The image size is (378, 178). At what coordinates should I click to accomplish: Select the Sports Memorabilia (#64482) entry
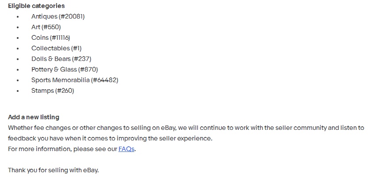pyautogui.click(x=75, y=80)
